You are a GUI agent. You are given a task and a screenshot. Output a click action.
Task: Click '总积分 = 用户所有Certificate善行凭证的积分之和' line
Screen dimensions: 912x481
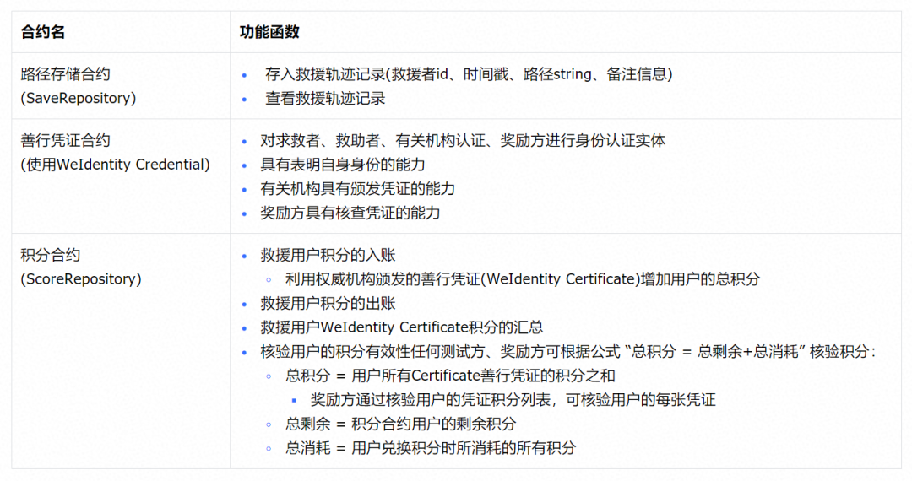pos(450,376)
